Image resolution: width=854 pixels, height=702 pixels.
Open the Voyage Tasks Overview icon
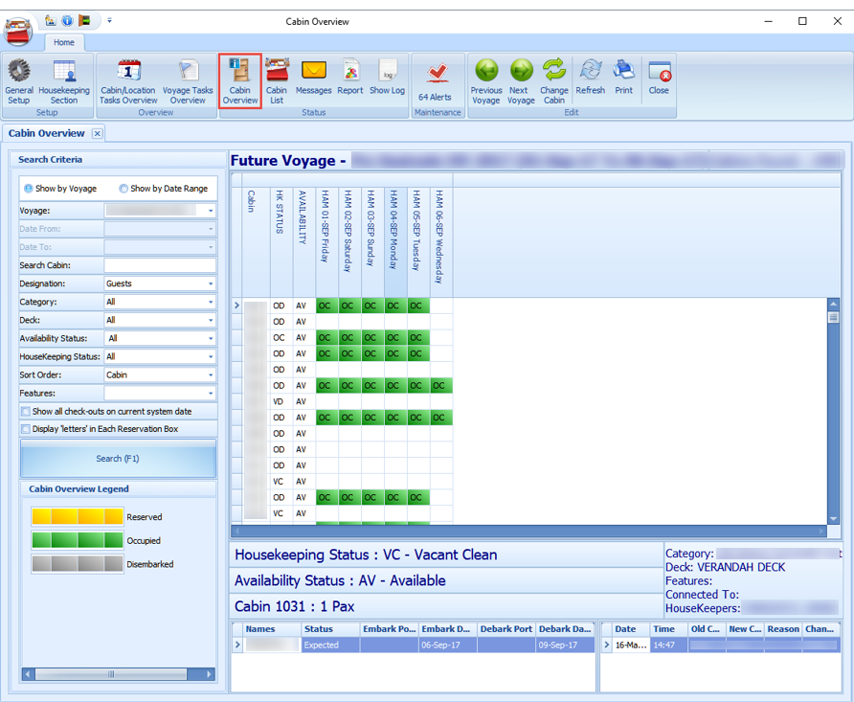[x=188, y=81]
